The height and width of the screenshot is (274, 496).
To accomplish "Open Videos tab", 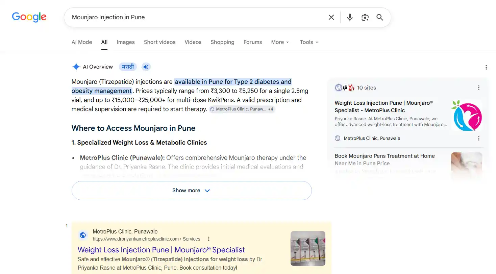I will [x=193, y=42].
